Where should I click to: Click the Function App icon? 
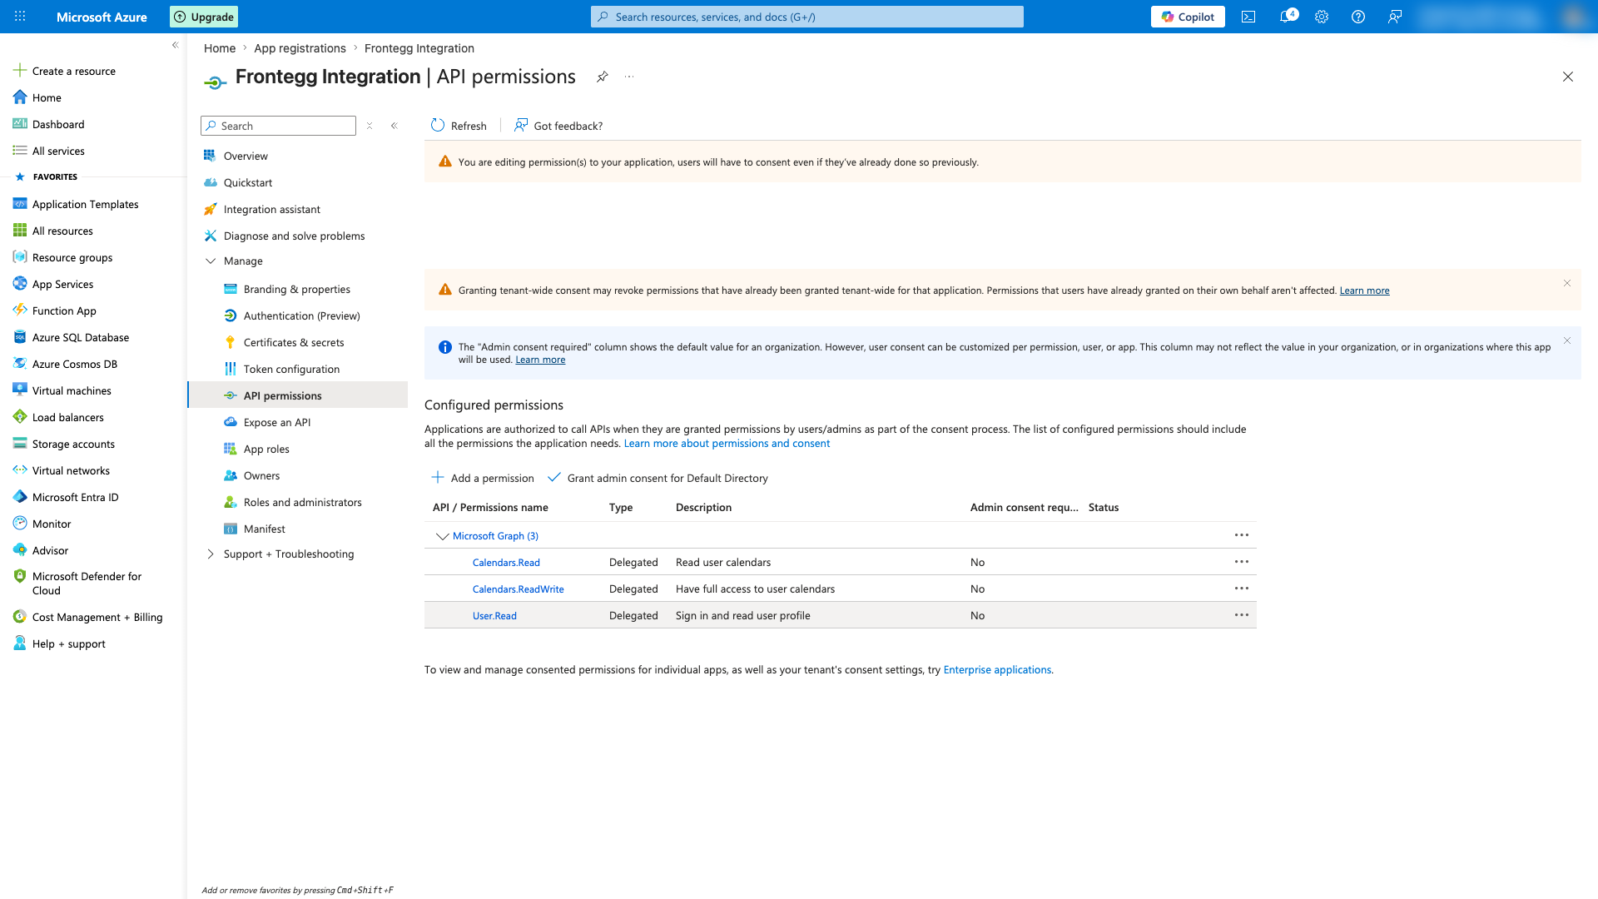(x=20, y=310)
